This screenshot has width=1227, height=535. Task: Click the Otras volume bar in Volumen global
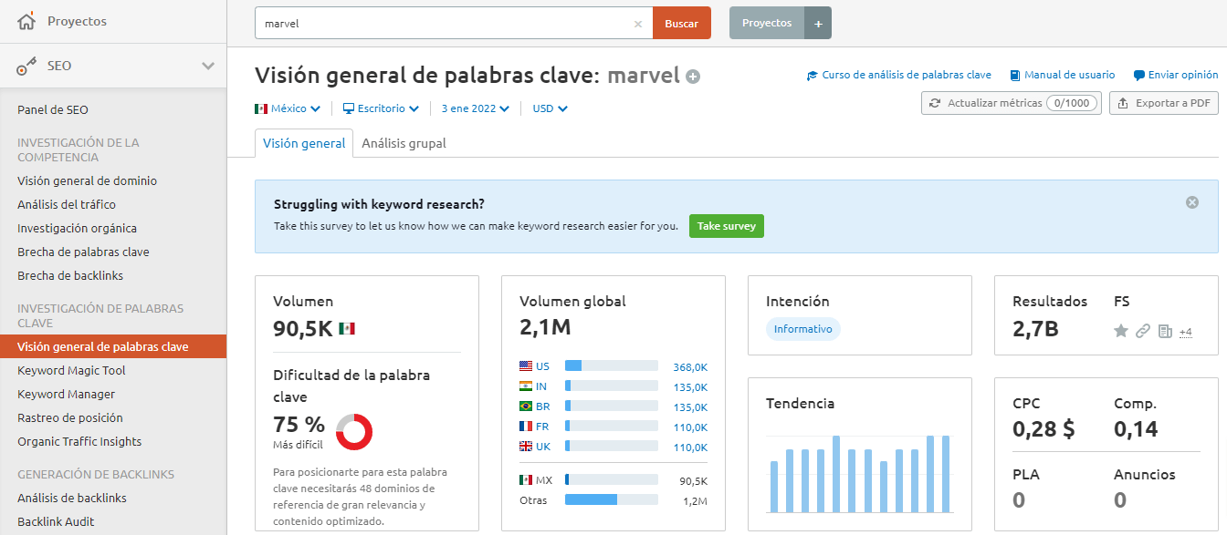click(612, 499)
